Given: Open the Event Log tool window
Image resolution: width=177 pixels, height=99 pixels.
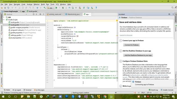Looking at the screenshot, I should (153, 90).
